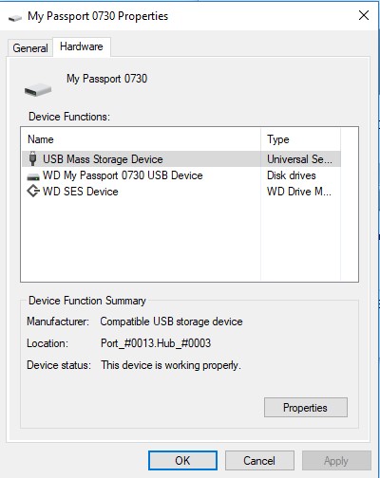The height and width of the screenshot is (478, 380).
Task: Click the small drive icon in the title bar
Action: (14, 18)
